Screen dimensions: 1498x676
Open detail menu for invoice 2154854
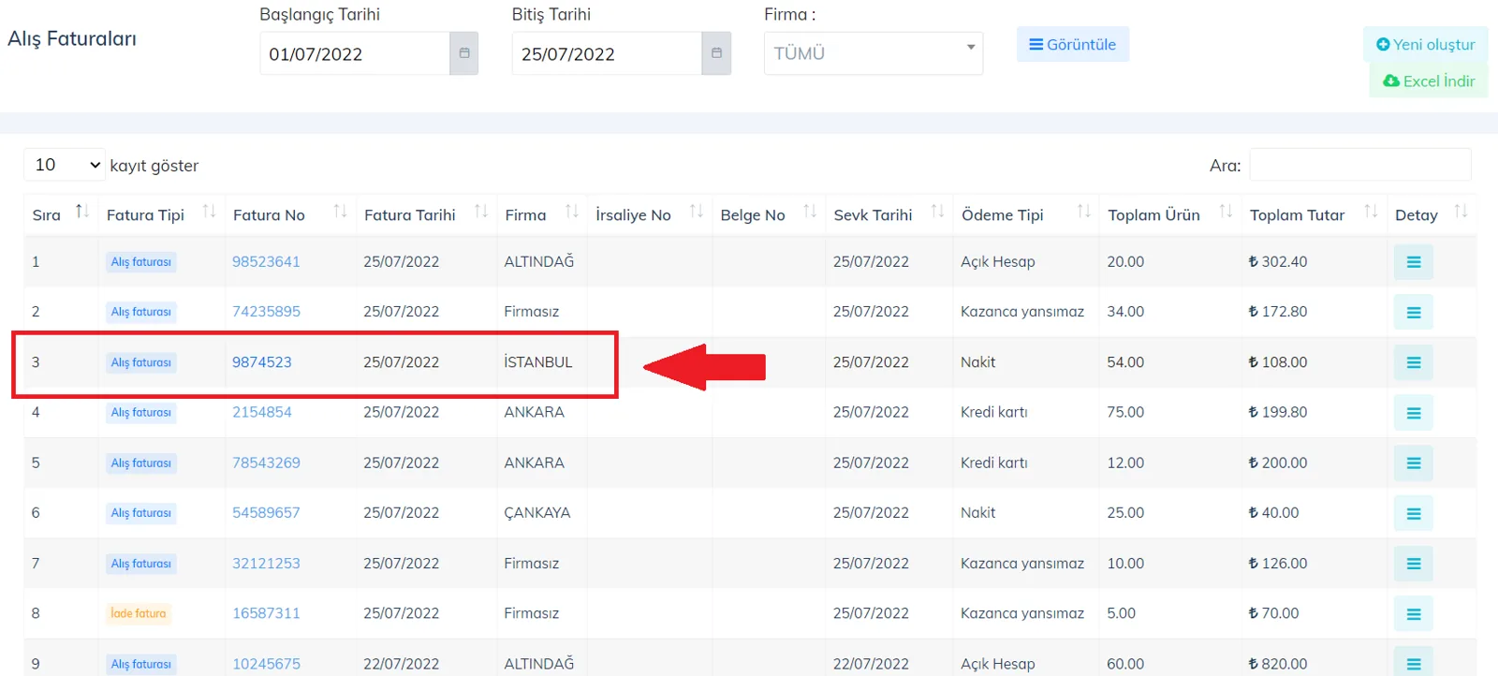pos(1414,413)
